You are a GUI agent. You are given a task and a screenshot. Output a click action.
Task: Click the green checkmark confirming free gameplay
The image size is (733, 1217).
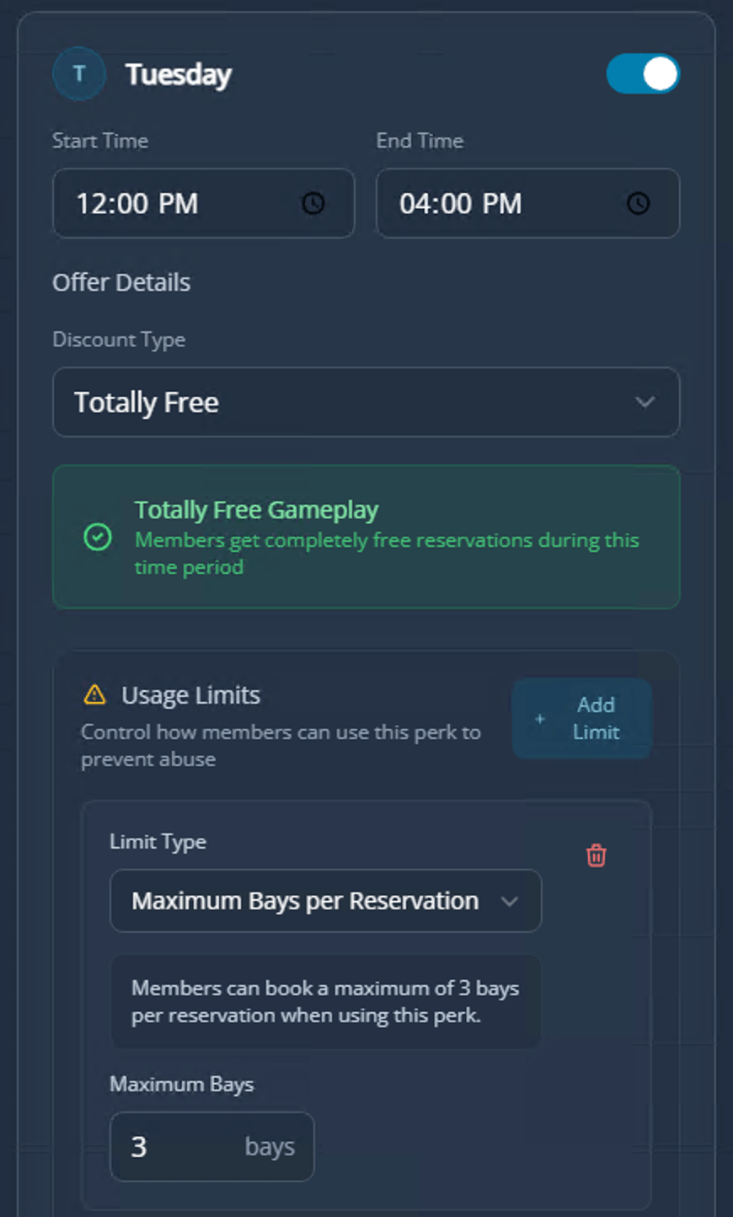98,537
